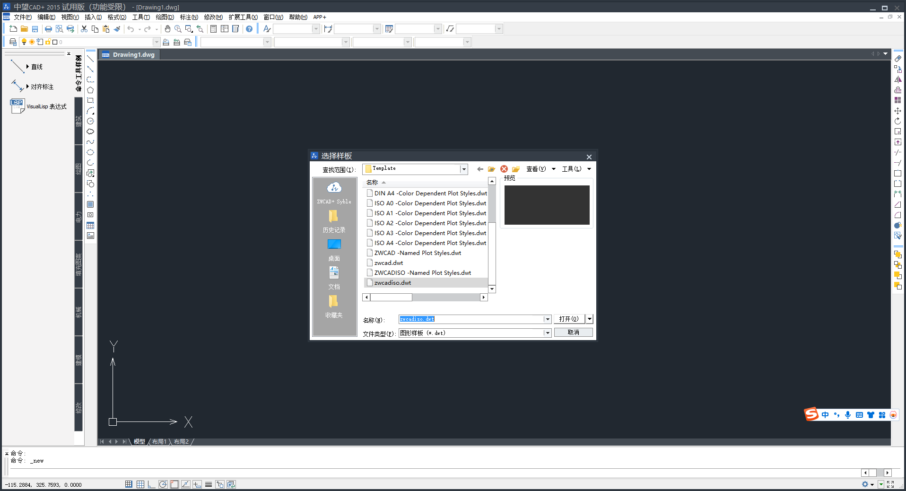Click the Pan hand tool icon
This screenshot has width=906, height=491.
[x=167, y=29]
